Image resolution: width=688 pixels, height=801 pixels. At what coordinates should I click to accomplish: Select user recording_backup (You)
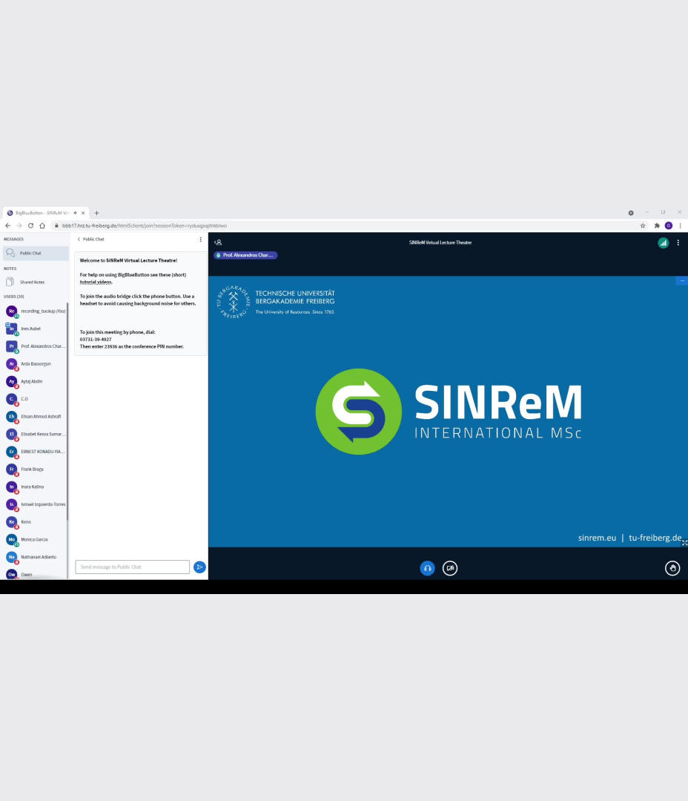click(x=36, y=311)
